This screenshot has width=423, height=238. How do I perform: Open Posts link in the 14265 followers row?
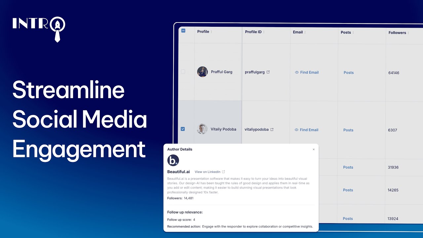pyautogui.click(x=348, y=190)
